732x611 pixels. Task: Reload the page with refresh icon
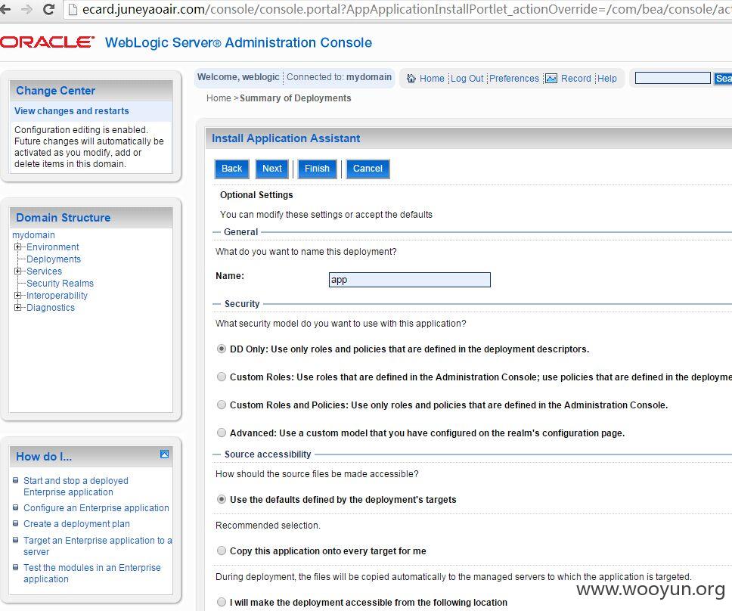48,9
